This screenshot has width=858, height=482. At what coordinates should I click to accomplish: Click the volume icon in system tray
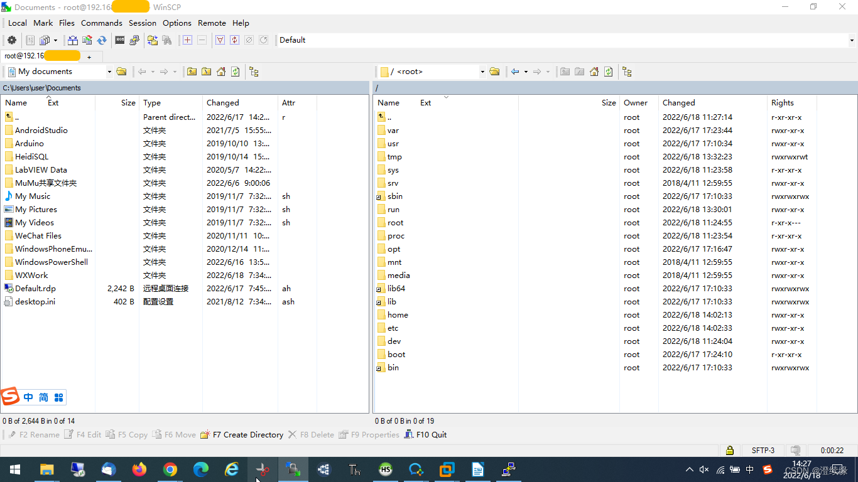[x=704, y=469]
